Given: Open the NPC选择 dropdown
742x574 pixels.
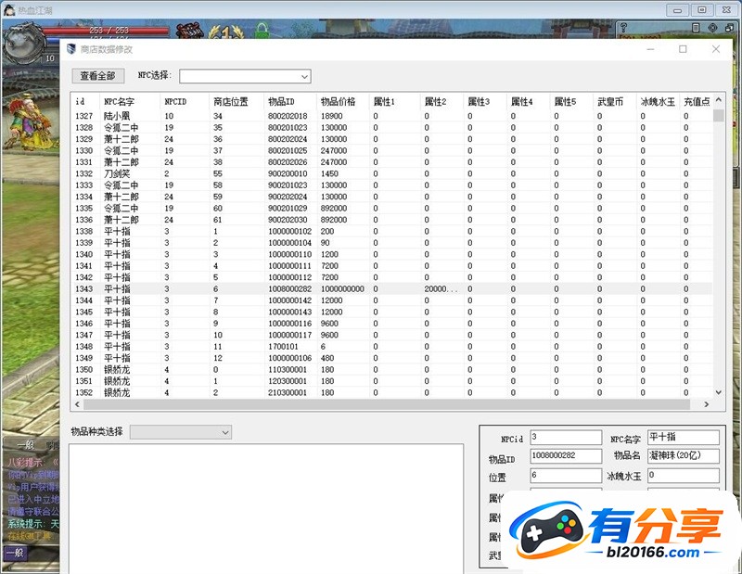Looking at the screenshot, I should 245,76.
